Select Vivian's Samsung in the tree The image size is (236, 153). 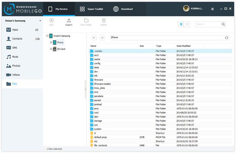tap(62, 36)
